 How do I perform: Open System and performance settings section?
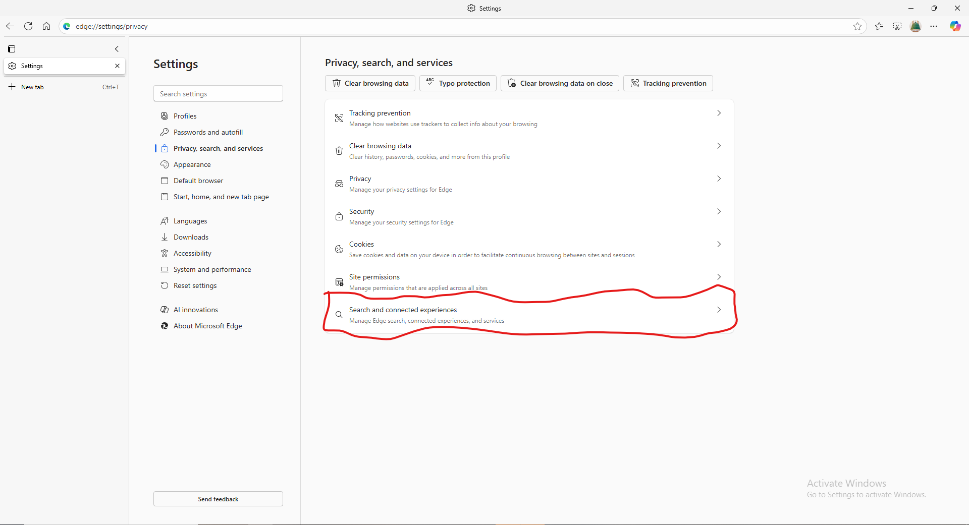pyautogui.click(x=212, y=269)
